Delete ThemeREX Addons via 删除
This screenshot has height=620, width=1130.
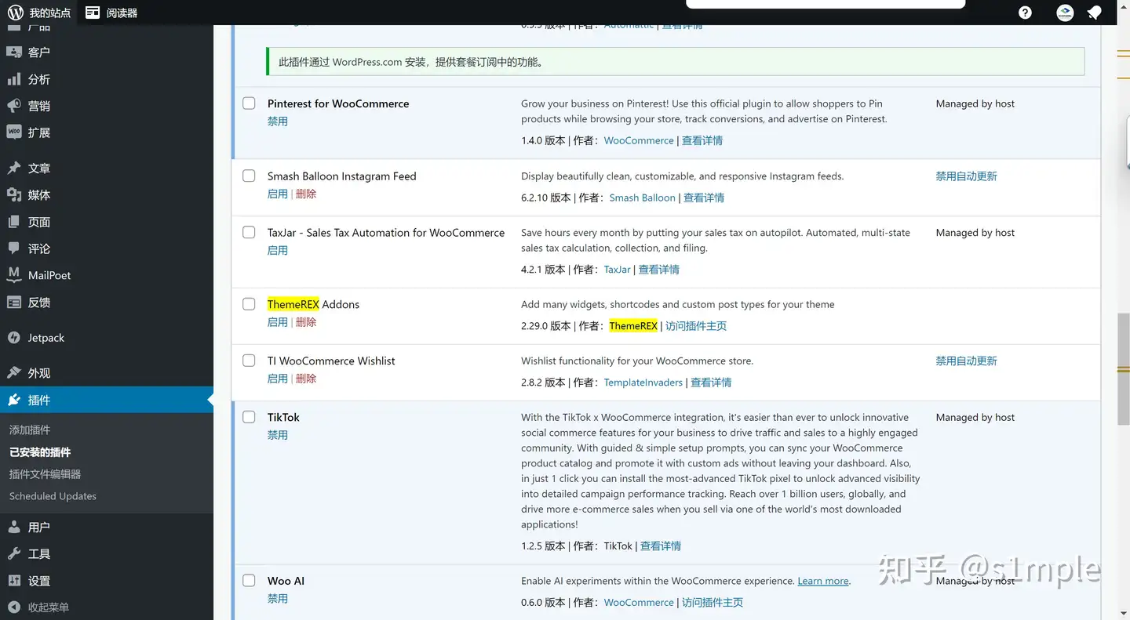click(x=306, y=322)
